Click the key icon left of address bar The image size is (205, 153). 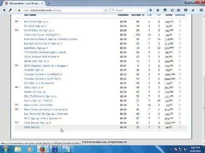(10, 10)
